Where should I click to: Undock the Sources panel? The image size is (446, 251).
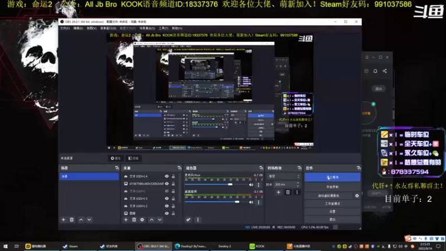tap(179, 168)
